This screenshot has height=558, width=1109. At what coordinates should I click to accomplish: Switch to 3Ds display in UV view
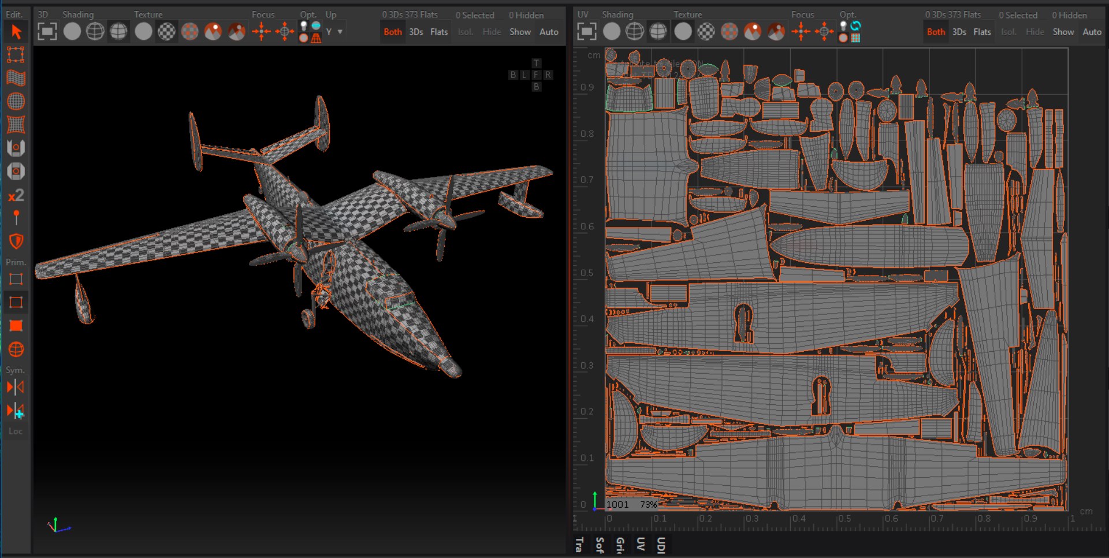click(959, 32)
